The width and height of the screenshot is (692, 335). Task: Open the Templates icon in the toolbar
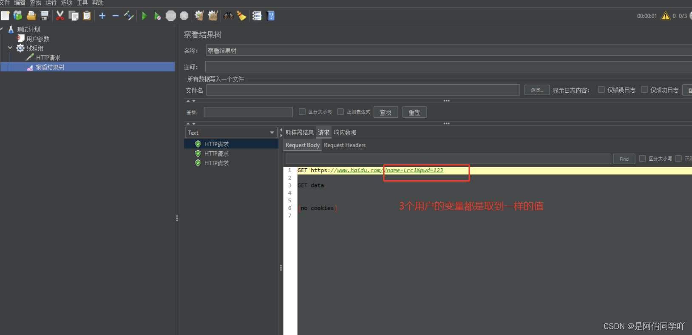coord(18,16)
